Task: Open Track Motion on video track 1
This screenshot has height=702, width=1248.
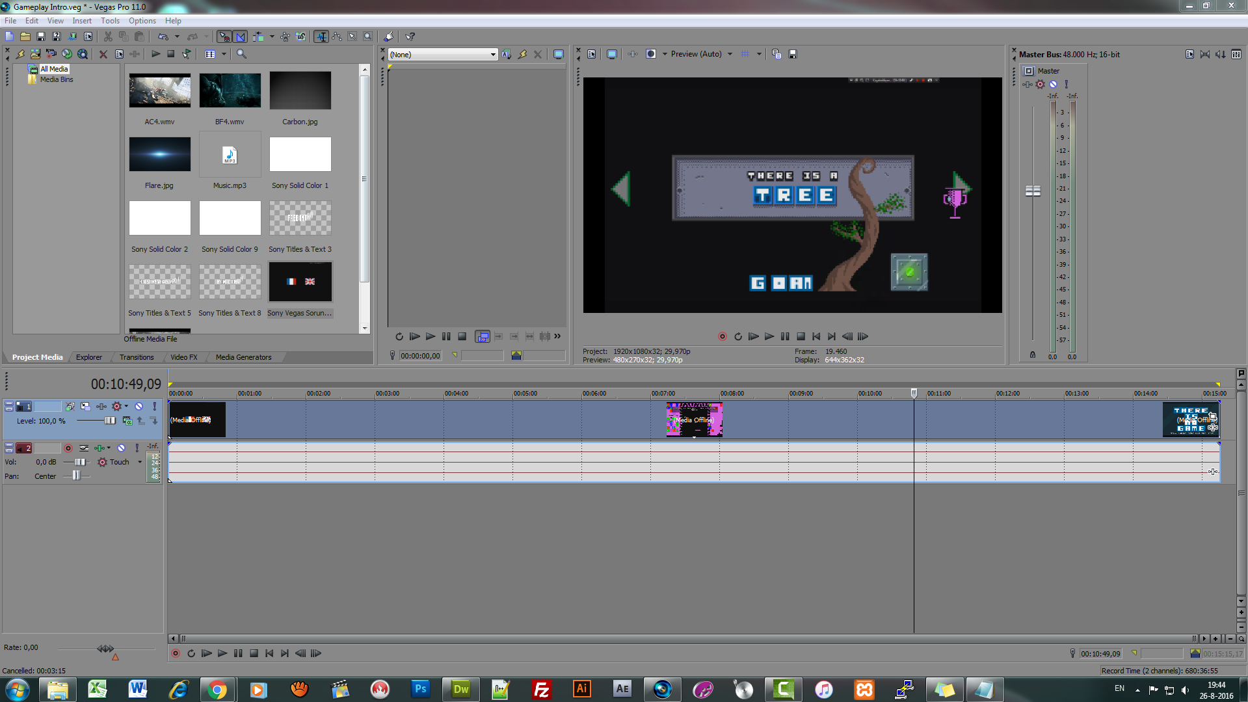Action: click(x=85, y=406)
